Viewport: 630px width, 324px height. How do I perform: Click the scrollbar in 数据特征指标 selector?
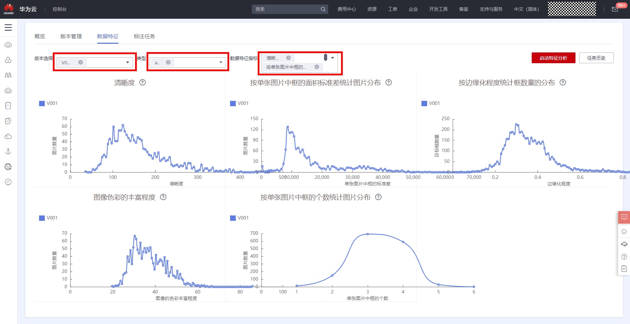(325, 57)
